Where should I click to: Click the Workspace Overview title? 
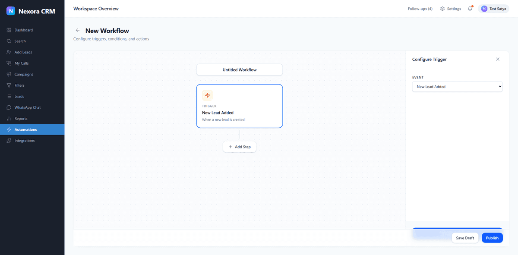coord(96,9)
